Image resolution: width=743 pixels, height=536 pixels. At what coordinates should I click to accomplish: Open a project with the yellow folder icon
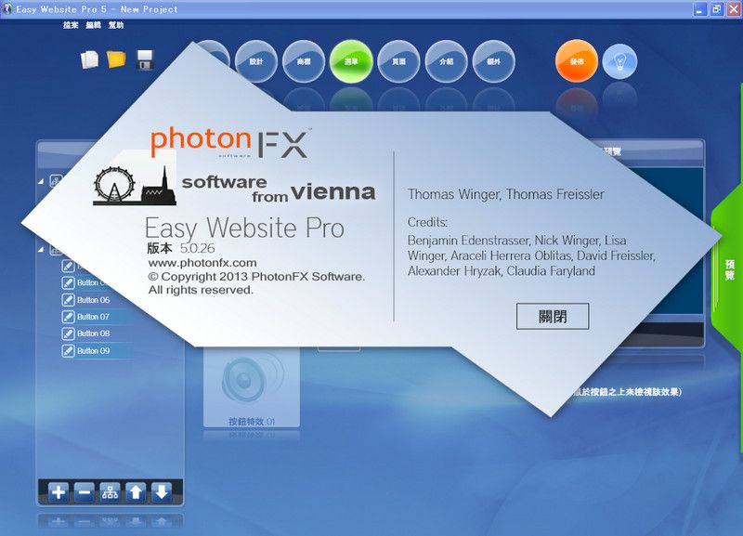click(116, 59)
